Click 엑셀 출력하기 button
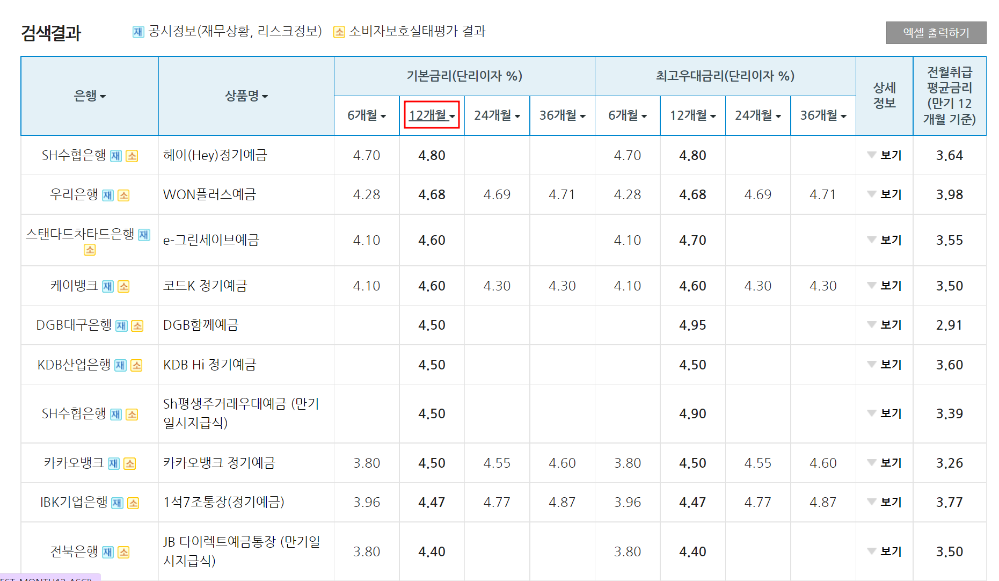 click(936, 33)
